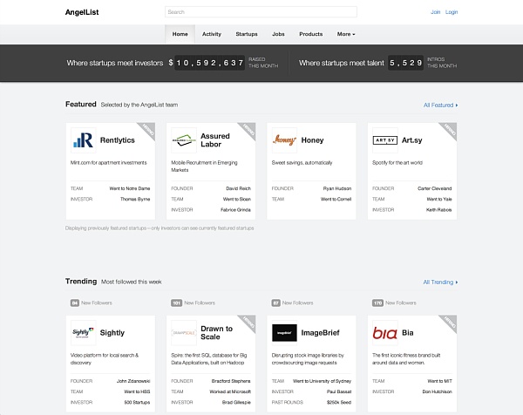Click the Hiring ribbon on Bia card
Viewport: 523px width, 415px height.
pyautogui.click(x=450, y=322)
